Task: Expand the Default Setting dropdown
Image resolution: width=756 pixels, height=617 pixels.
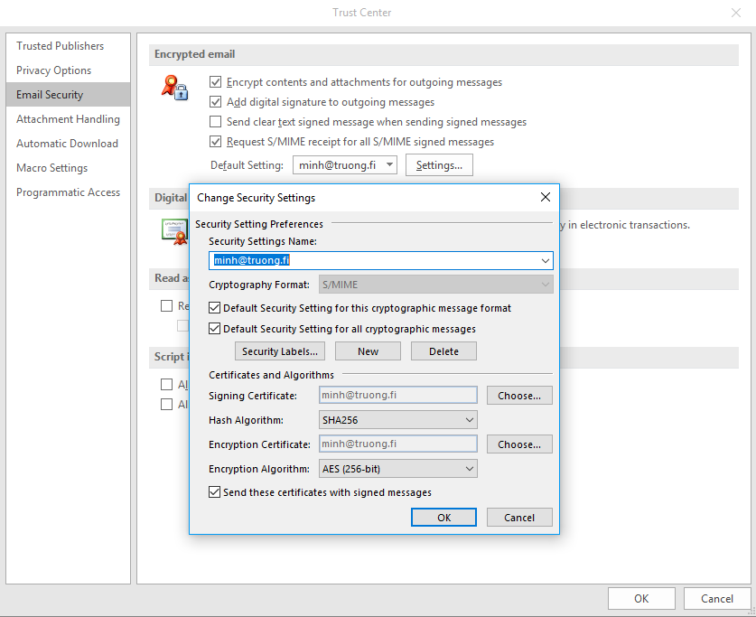Action: tap(388, 165)
